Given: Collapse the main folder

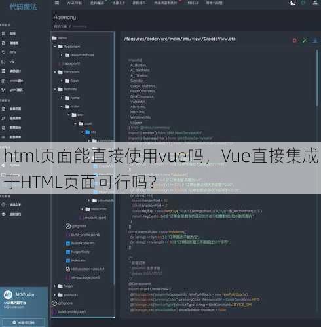Looking at the screenshot, I should 75,124.
